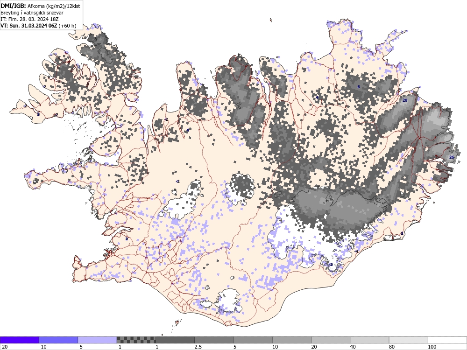Click the '-5' legend scale label

80,347
